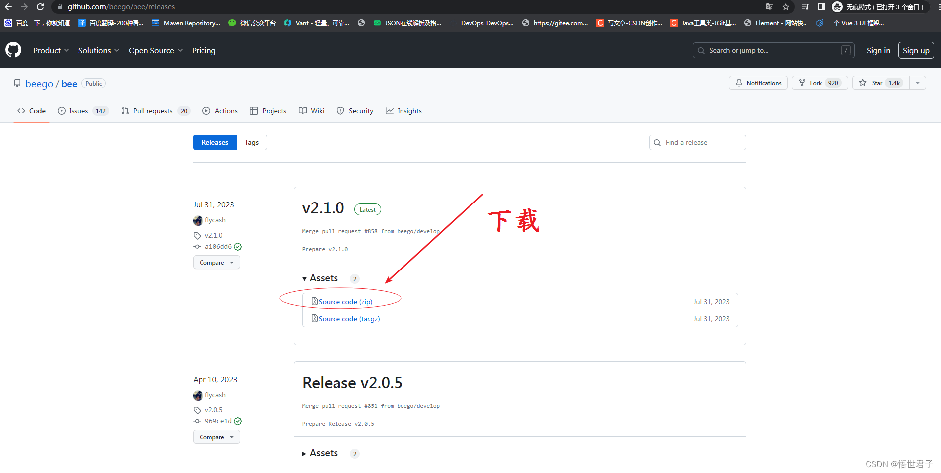Open the Security tab

tap(355, 111)
